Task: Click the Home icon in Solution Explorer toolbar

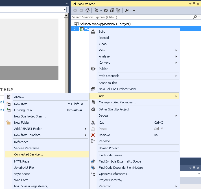Action: 88,11
